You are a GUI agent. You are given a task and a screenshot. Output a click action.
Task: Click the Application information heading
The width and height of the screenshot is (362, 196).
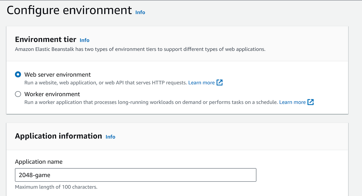[x=58, y=136]
